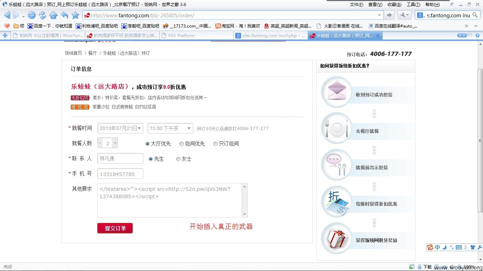Go to browser home page icon

click(53, 15)
